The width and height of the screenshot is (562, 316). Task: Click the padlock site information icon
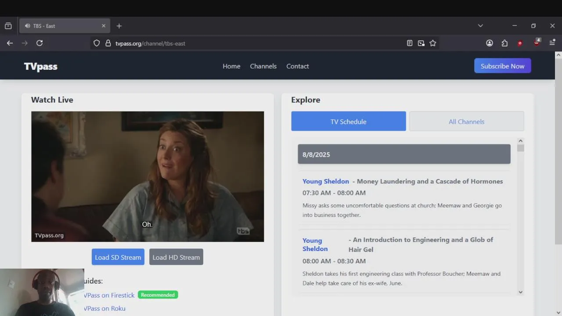[108, 43]
